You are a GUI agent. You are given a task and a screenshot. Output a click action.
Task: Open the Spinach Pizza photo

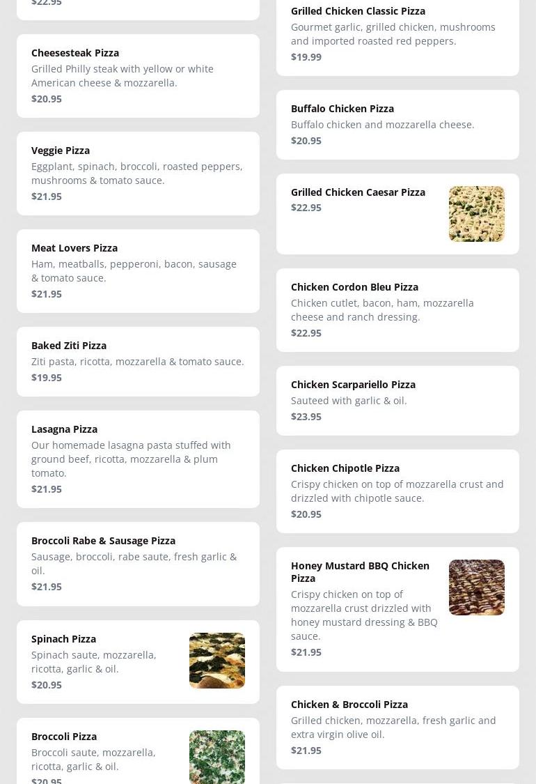click(x=216, y=661)
